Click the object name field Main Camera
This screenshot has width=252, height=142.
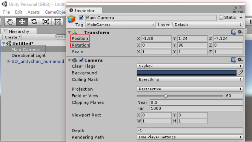point(151,18)
